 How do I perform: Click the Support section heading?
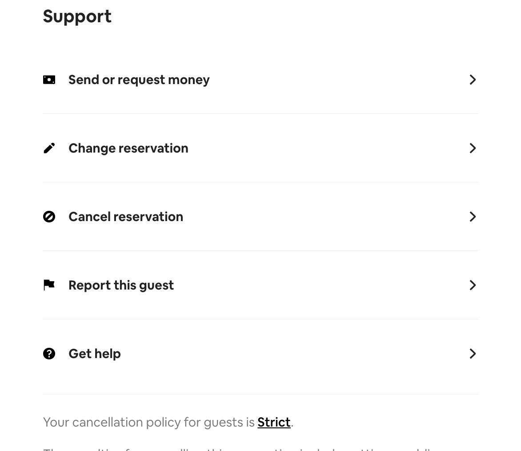point(77,16)
